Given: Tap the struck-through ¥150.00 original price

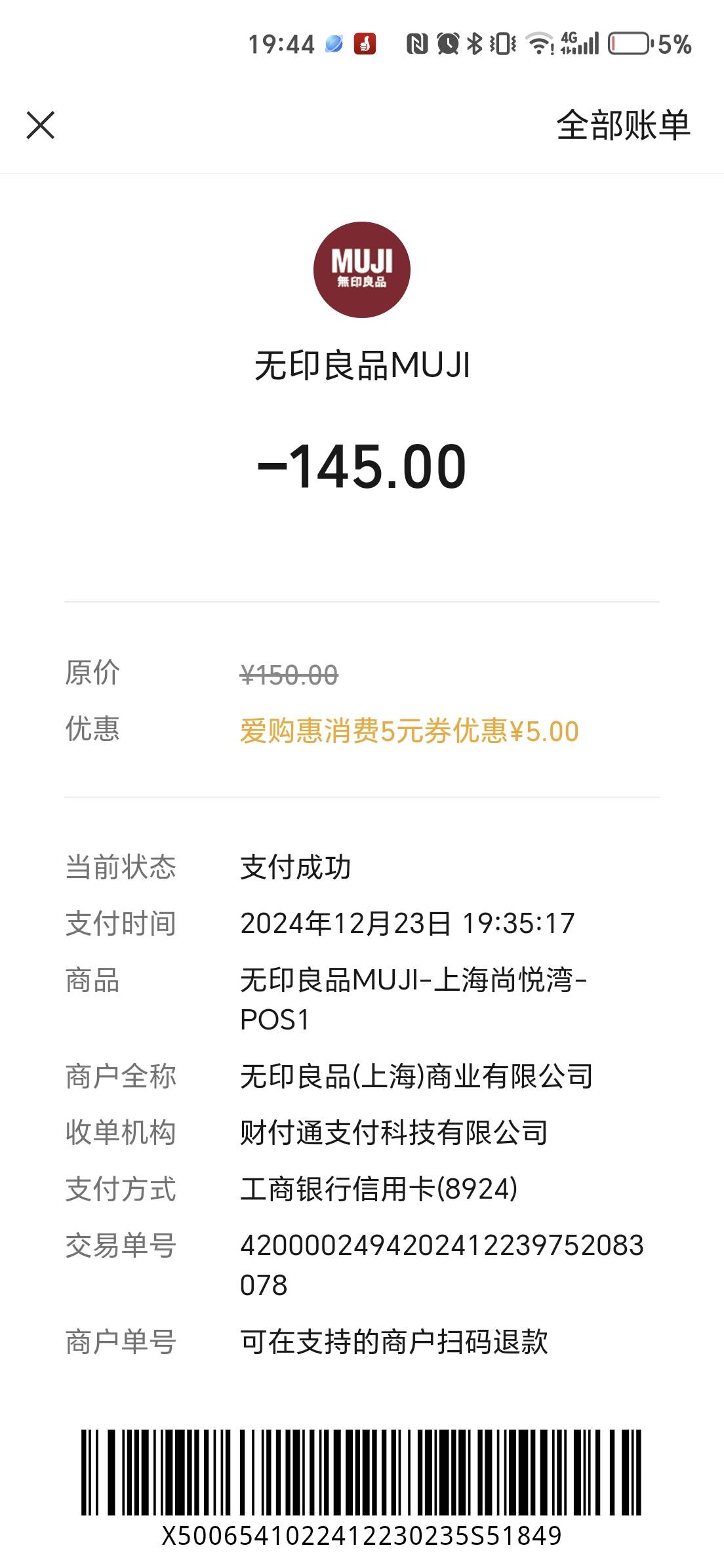Looking at the screenshot, I should point(289,675).
